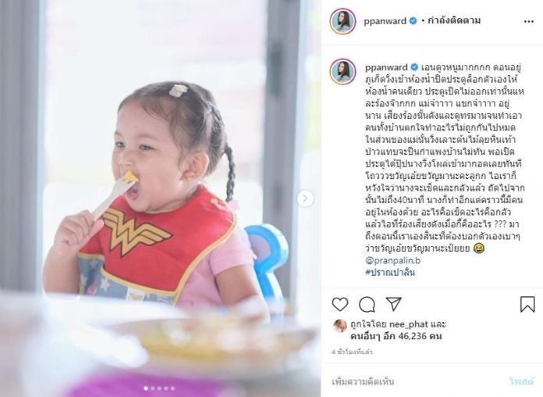Viewport: 543px width, 397px height.
Task: Toggle the กำลังติดตาม following button
Action: (454, 21)
